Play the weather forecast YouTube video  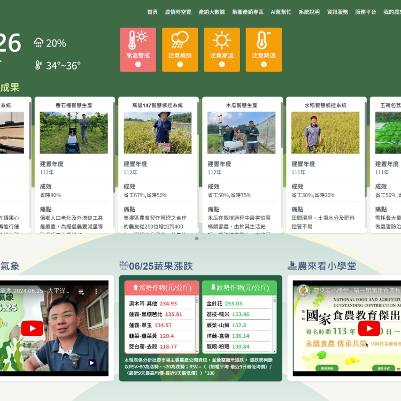(x=32, y=328)
